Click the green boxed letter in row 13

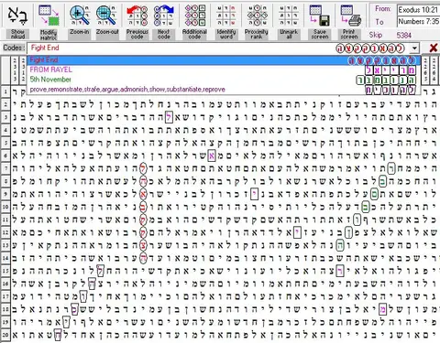click(x=340, y=245)
